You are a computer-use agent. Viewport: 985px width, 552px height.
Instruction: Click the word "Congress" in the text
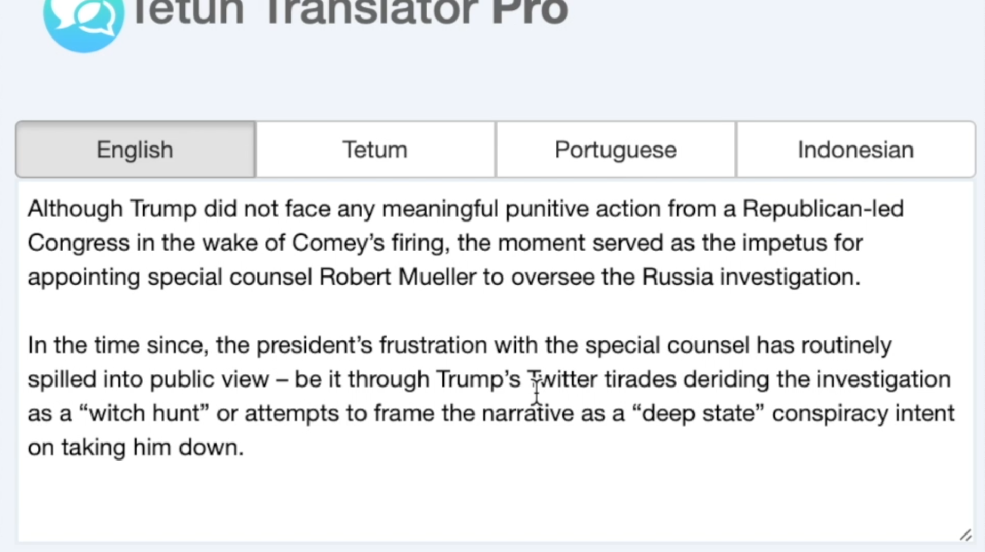[79, 243]
